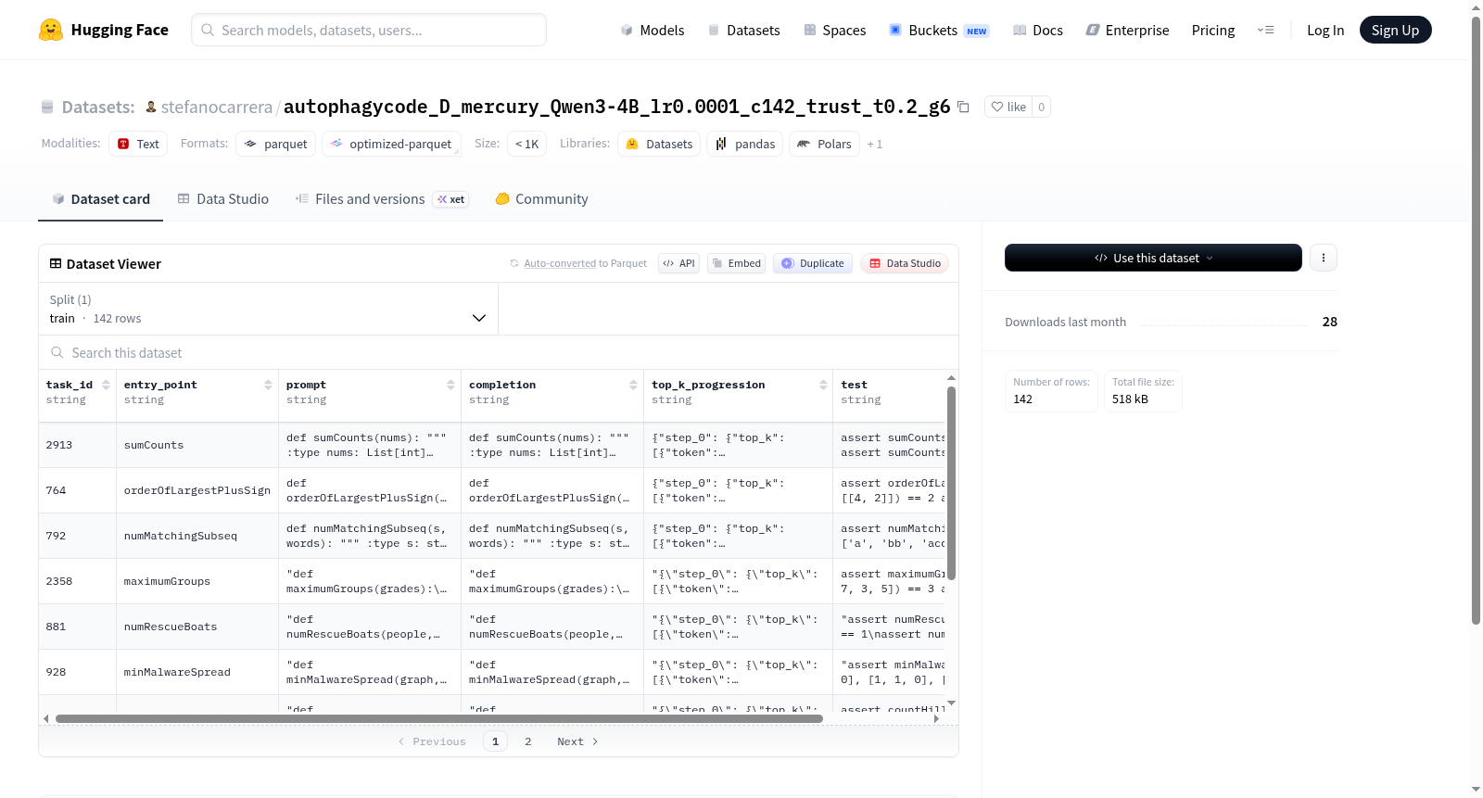
Task: Click the API button
Action: [x=678, y=263]
